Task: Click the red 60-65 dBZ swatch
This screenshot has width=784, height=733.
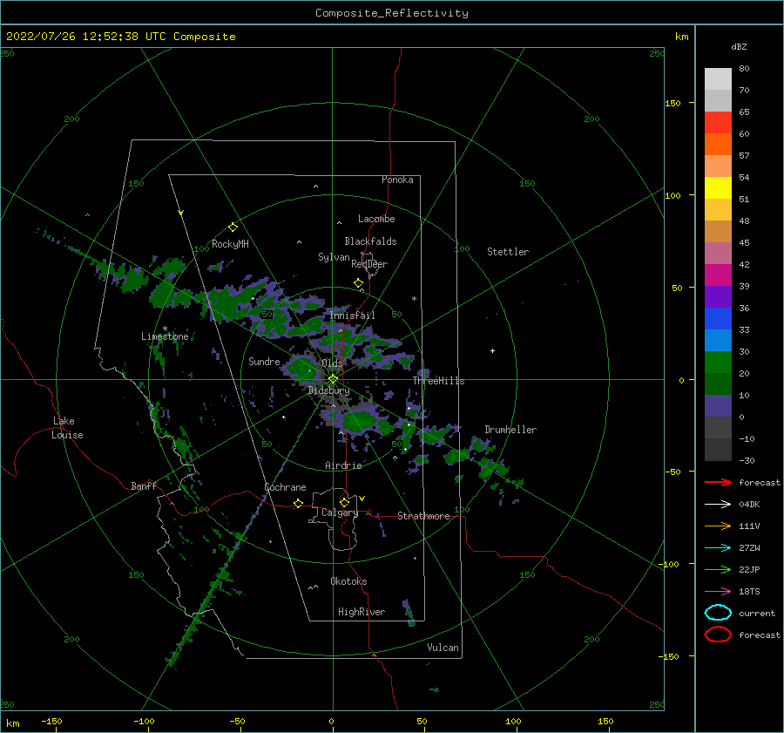Action: (718, 122)
